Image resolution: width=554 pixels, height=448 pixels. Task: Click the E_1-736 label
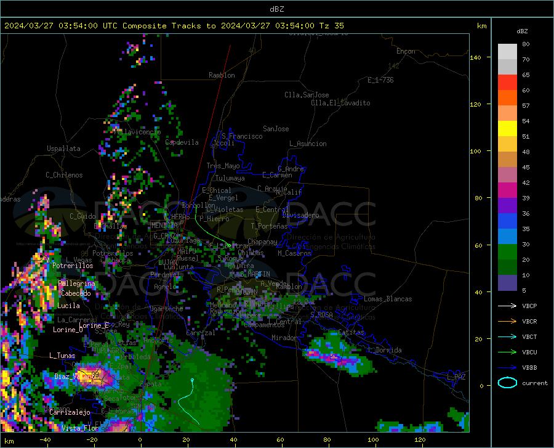click(x=380, y=80)
